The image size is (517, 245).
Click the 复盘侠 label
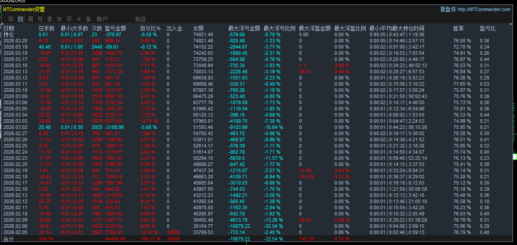tap(448, 9)
